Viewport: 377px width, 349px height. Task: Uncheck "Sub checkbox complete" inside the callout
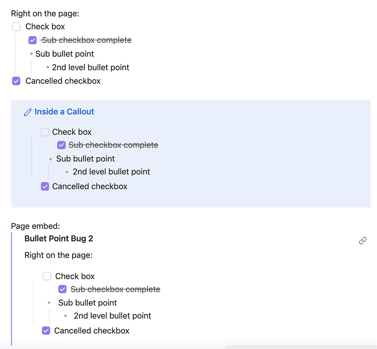(x=61, y=145)
